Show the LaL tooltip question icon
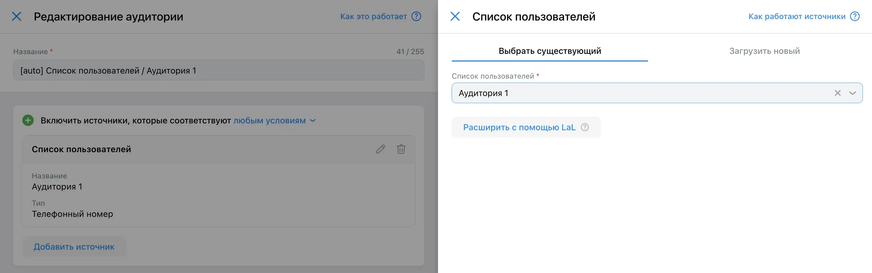Screen dimensions: 872x273 [x=584, y=127]
